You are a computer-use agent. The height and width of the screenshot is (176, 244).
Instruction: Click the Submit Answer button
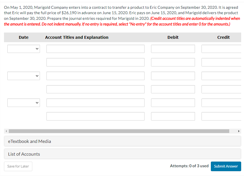226,166
